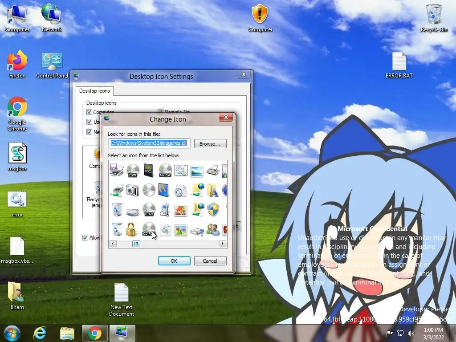This screenshot has width=456, height=342.
Task: Select the blank CD disc icon
Action: pyautogui.click(x=149, y=190)
